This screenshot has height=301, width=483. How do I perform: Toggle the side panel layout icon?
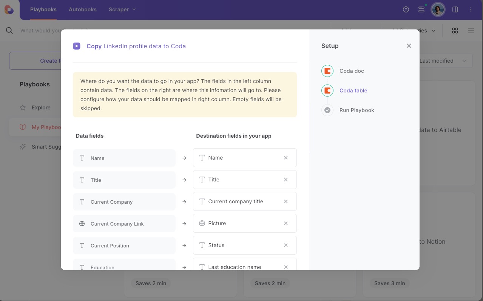coord(455,9)
